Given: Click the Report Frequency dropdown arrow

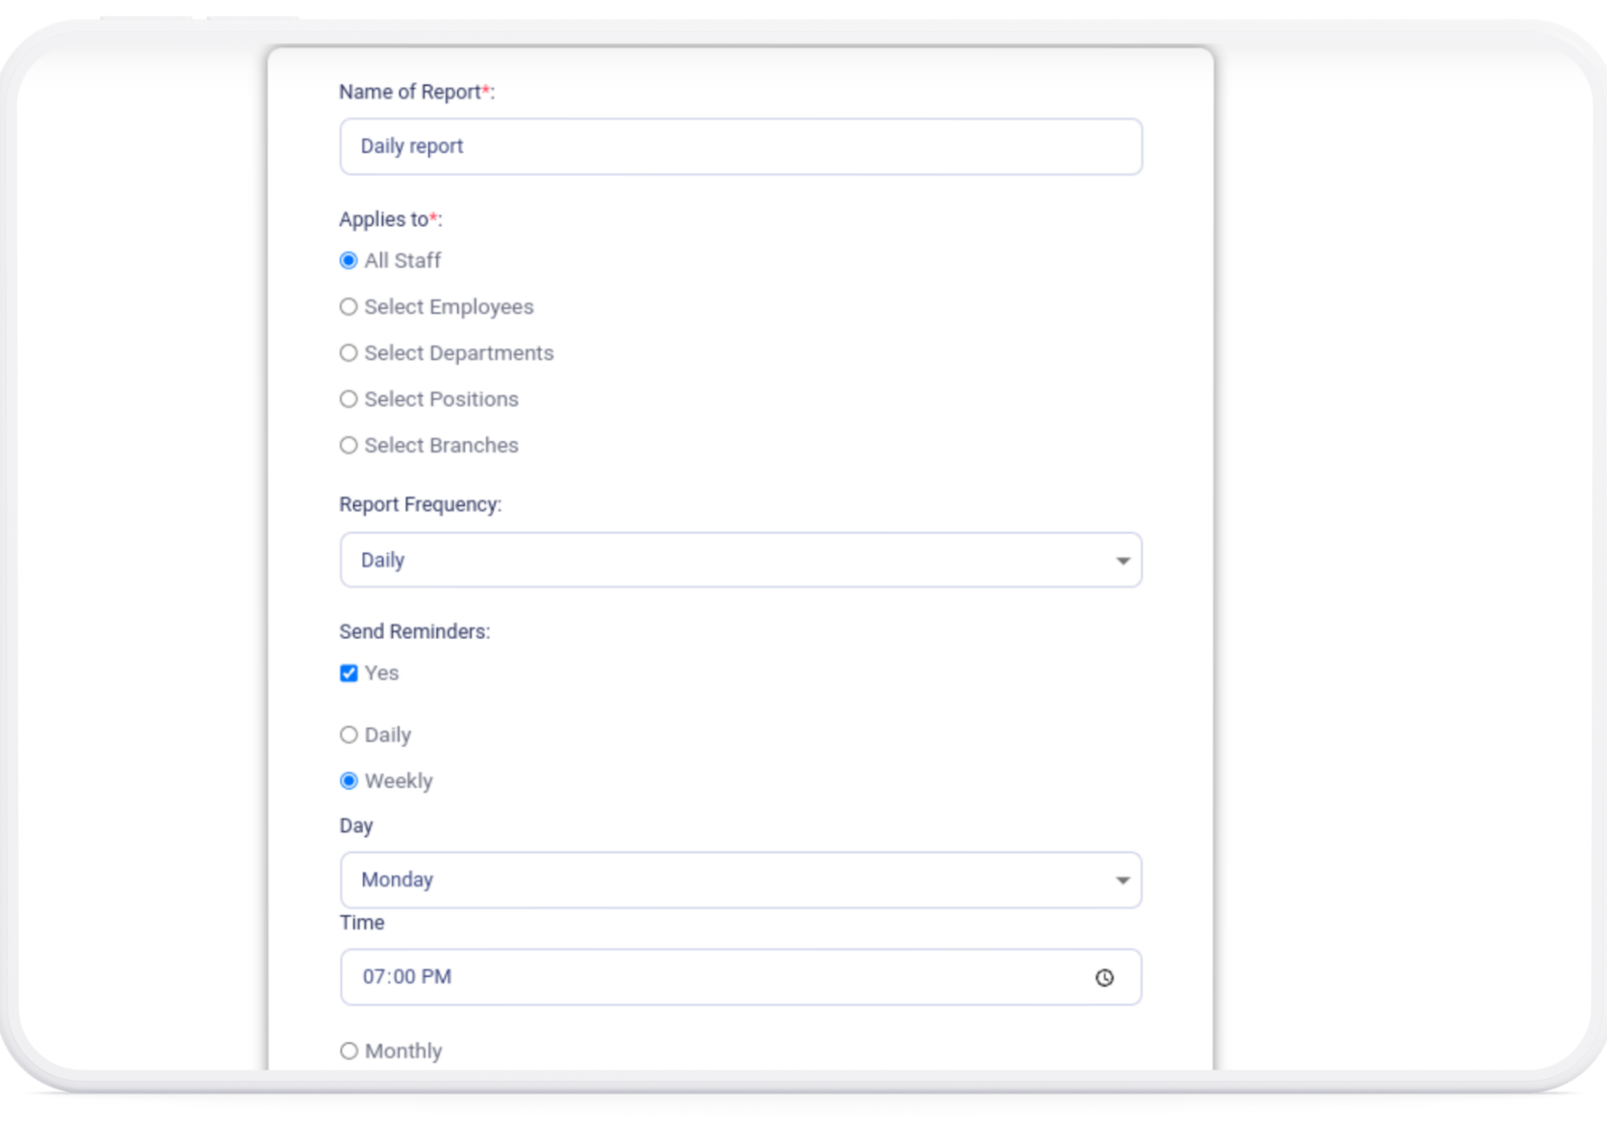Looking at the screenshot, I should pyautogui.click(x=1122, y=560).
